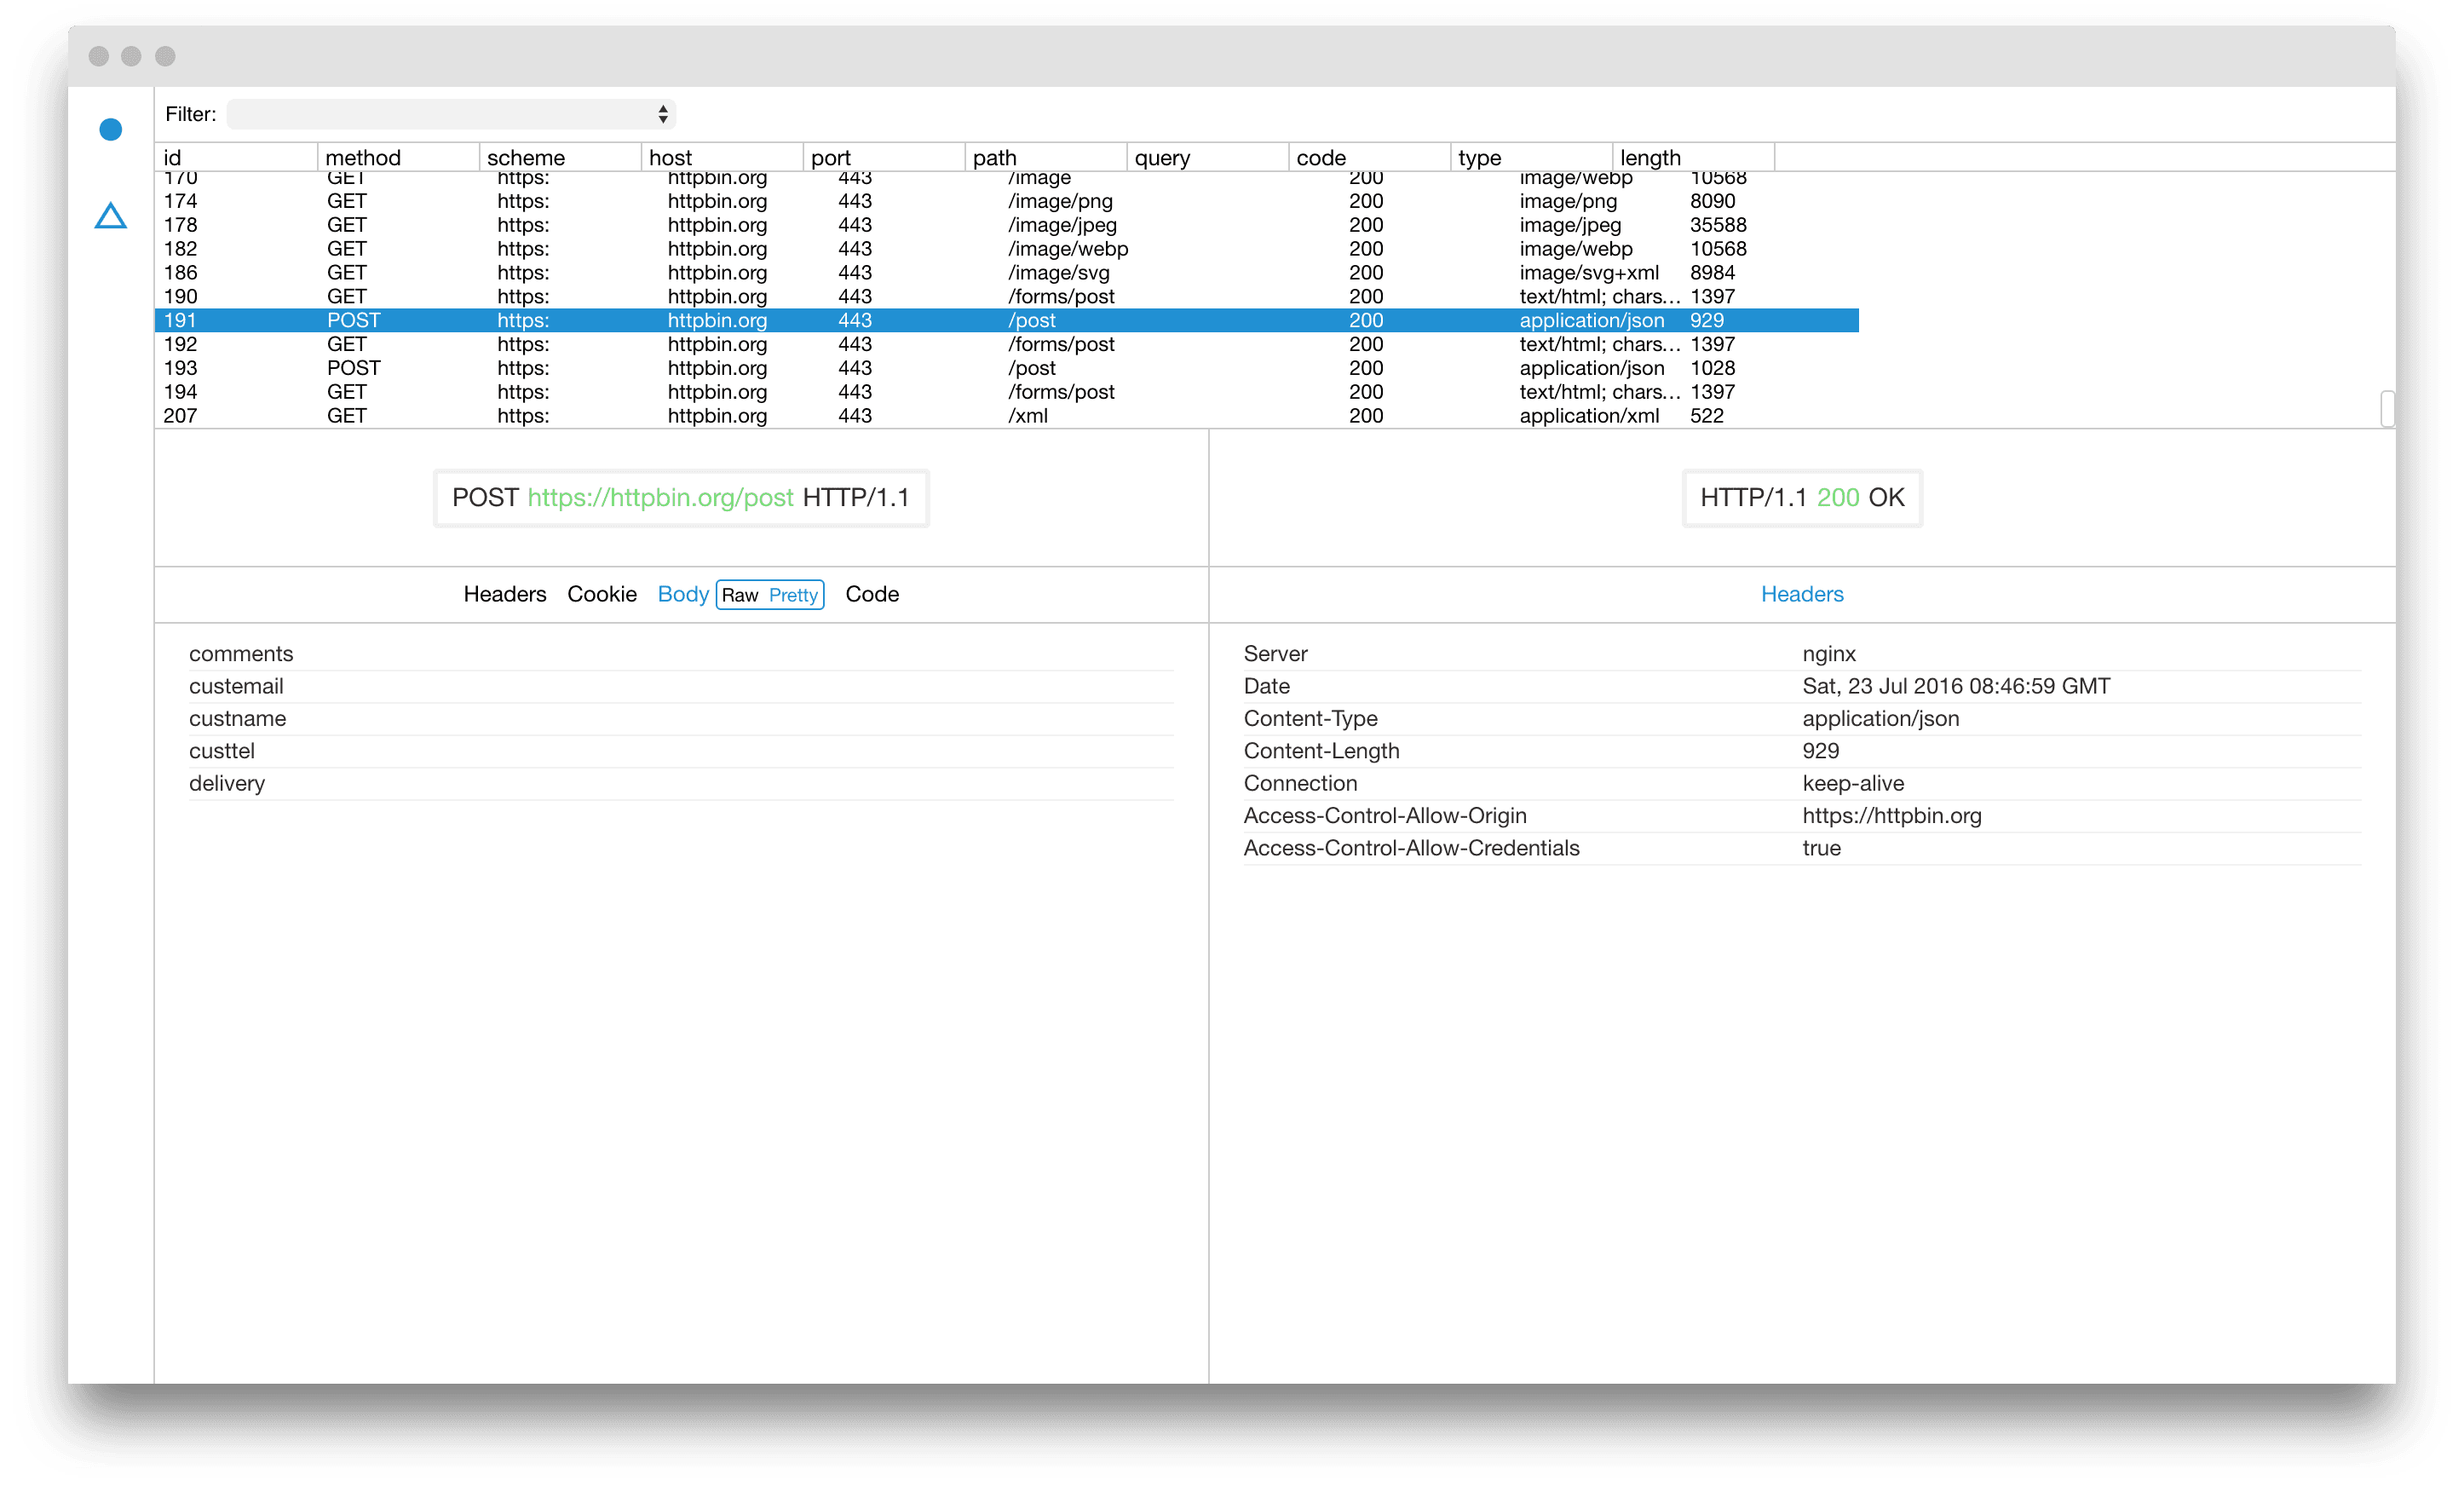Sort by the query column header
The width and height of the screenshot is (2464, 1503).
coord(1208,157)
